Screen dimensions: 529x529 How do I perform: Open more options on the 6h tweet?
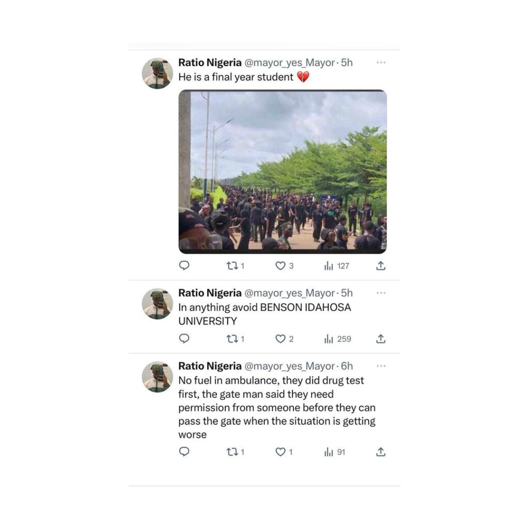[x=381, y=366]
